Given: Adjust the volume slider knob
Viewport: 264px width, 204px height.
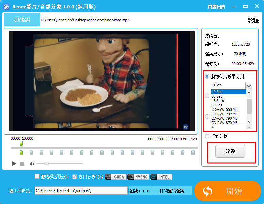Looking at the screenshot, I should (x=46, y=164).
